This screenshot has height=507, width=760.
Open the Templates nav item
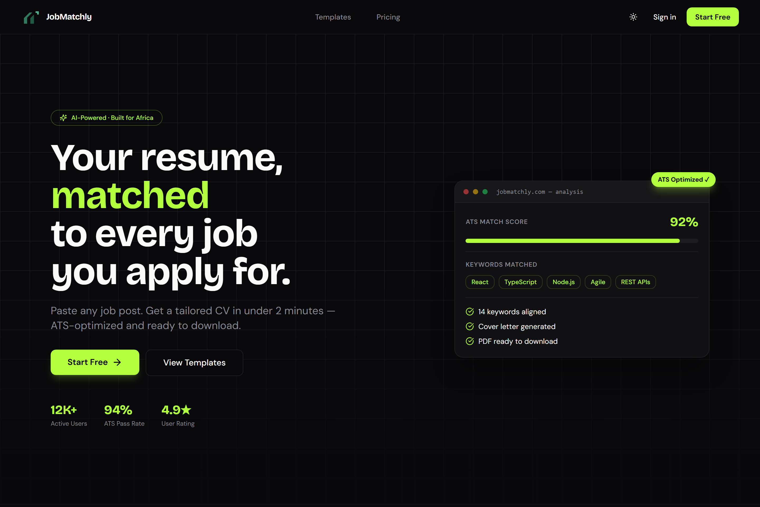coord(333,17)
